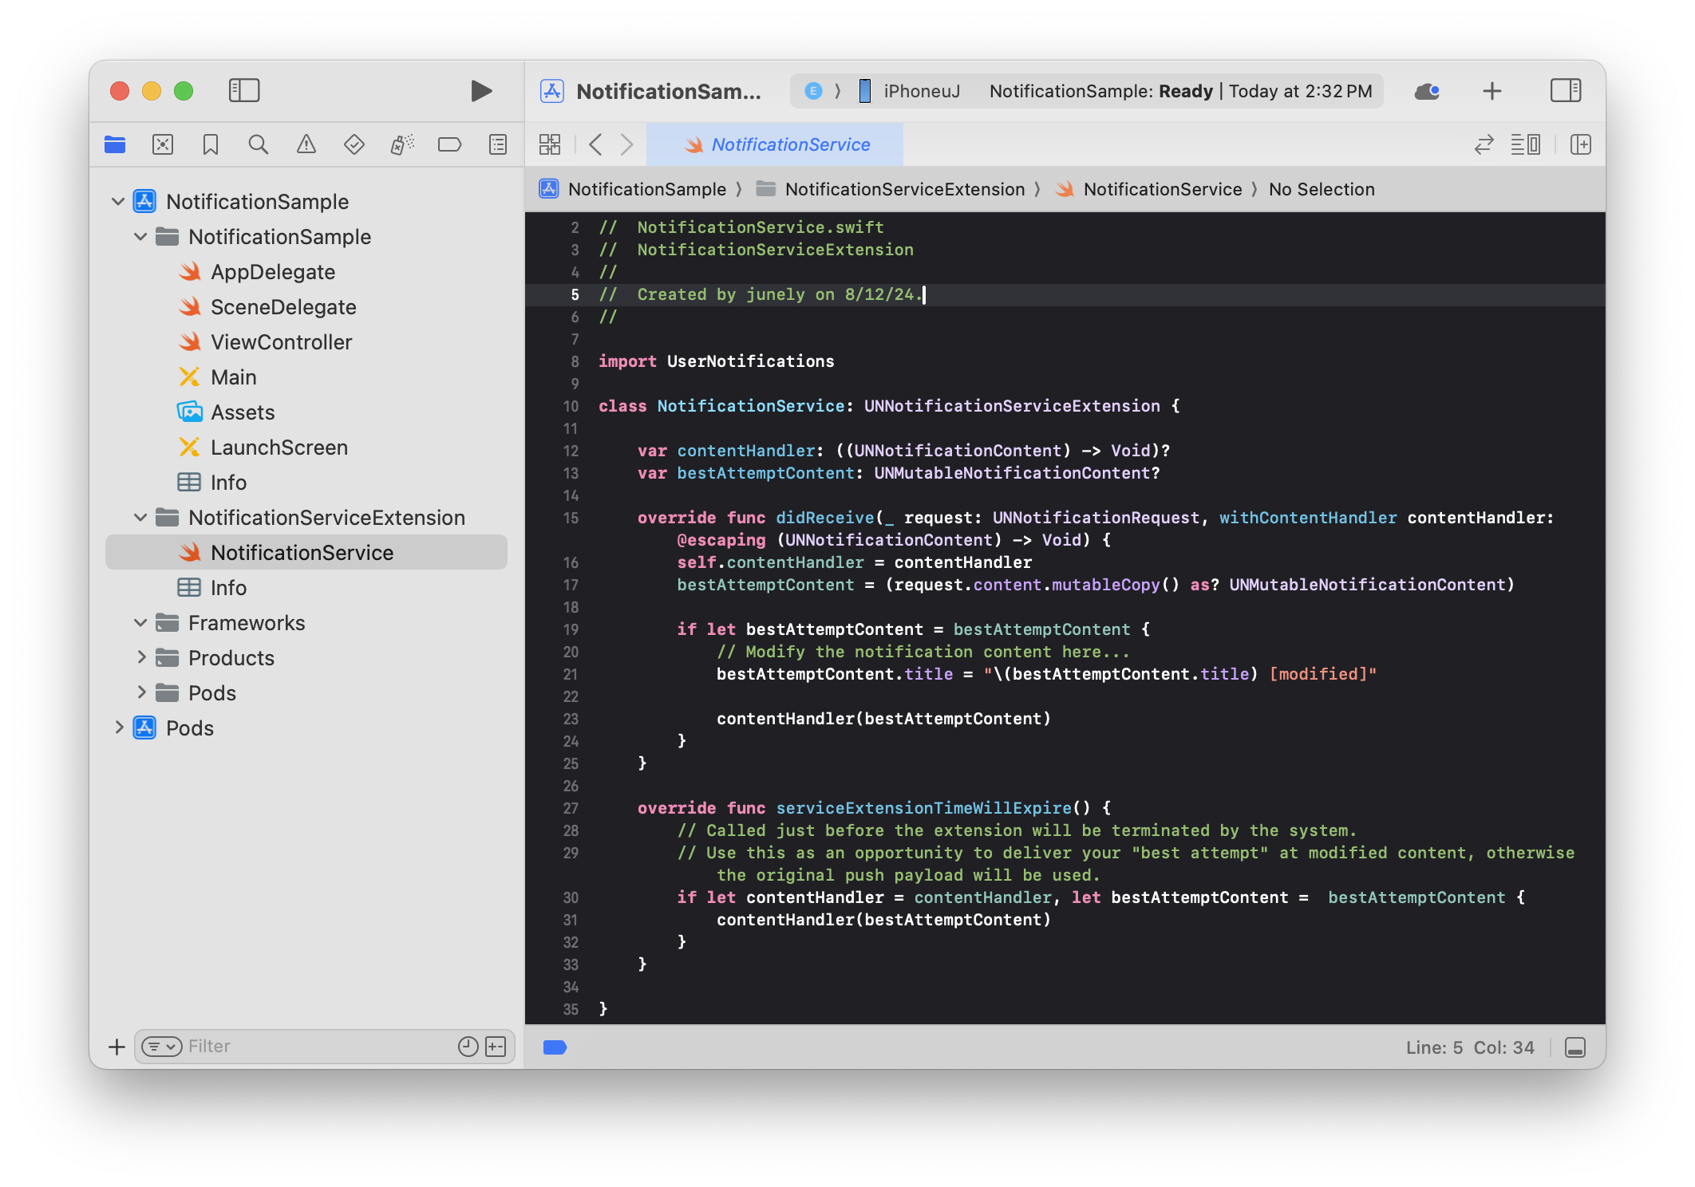Open the Breakpoint navigator icon
1695x1187 pixels.
[449, 144]
